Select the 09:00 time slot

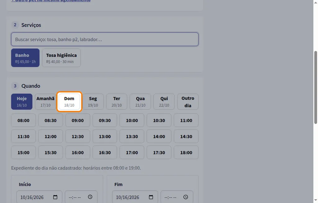coord(78,120)
